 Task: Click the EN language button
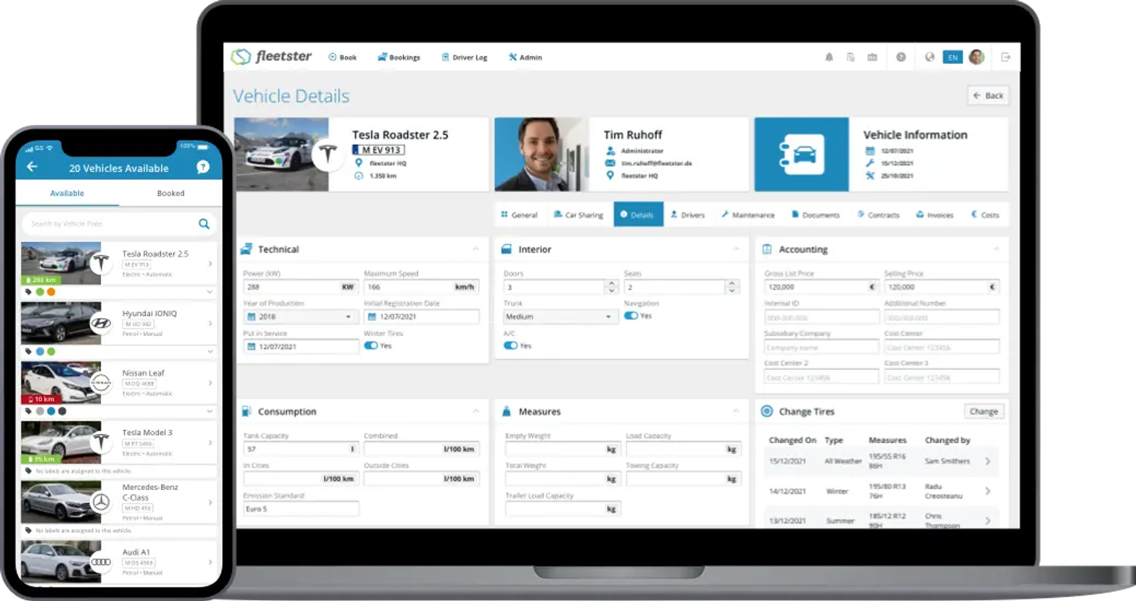click(953, 57)
